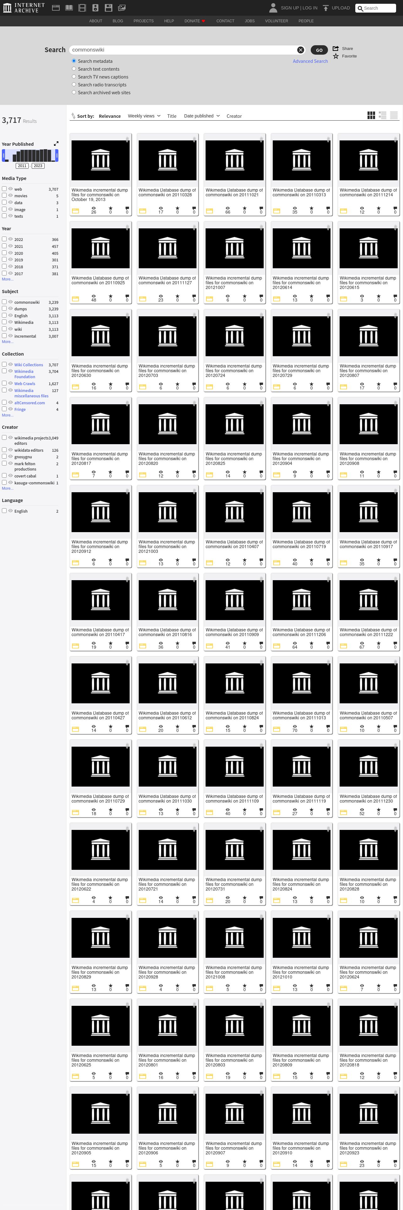This screenshot has width=403, height=1210.
Task: Open the Software (floppy disk) icon in top bar
Action: [108, 8]
